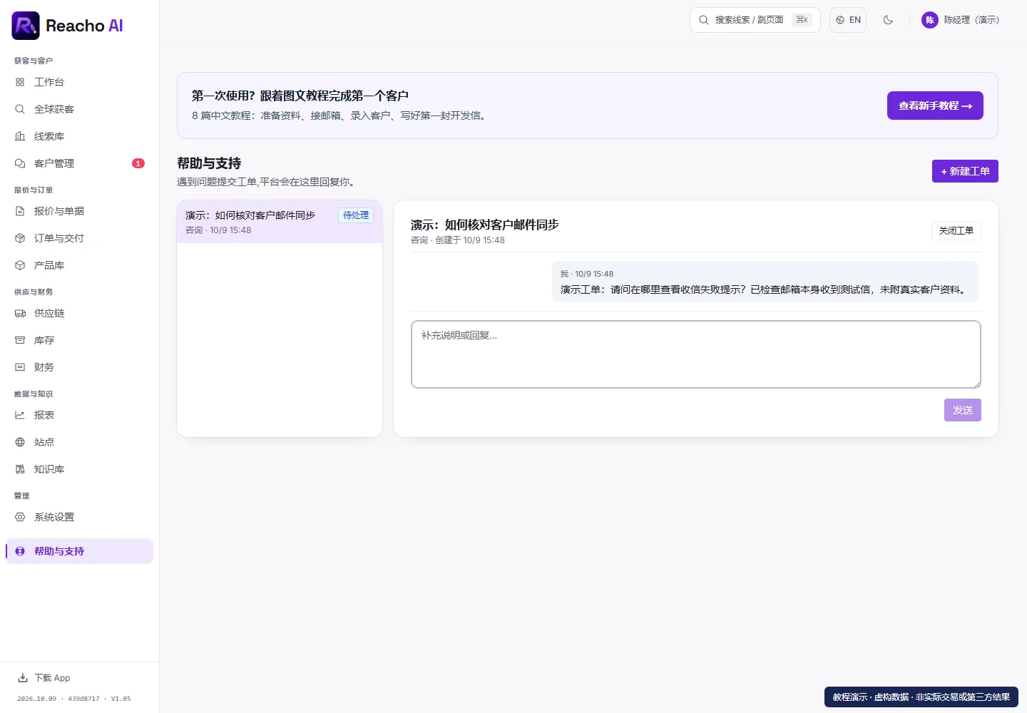Viewport: 1027px width, 713px height.
Task: Click the 关闭工单 button
Action: click(x=956, y=231)
